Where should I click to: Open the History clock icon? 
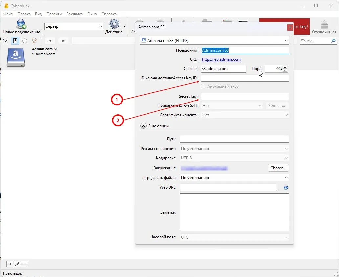pyautogui.click(x=25, y=41)
